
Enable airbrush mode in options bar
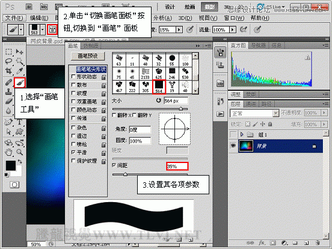tap(244, 29)
